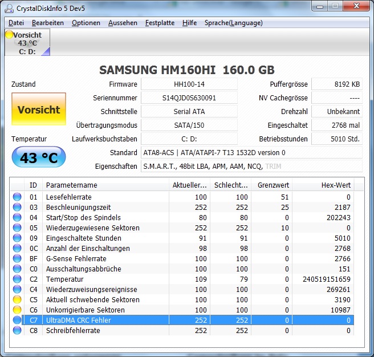This screenshot has height=357, width=374.
Task: Maximize the CrystalDiskInfo window
Action: [335, 6]
